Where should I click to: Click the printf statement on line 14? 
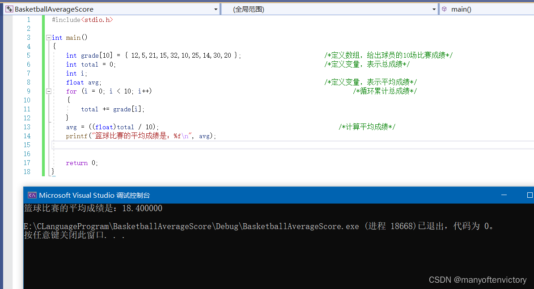(x=141, y=136)
